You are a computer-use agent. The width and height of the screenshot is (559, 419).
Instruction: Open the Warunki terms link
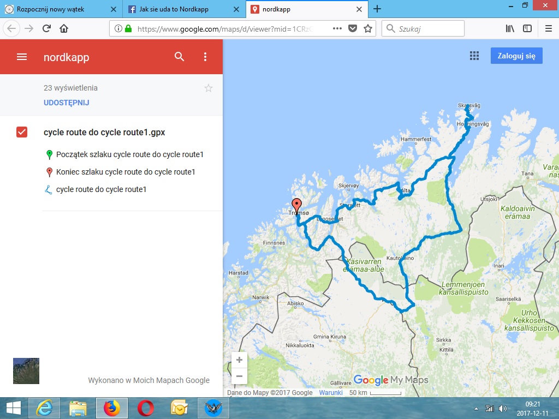[x=331, y=393]
